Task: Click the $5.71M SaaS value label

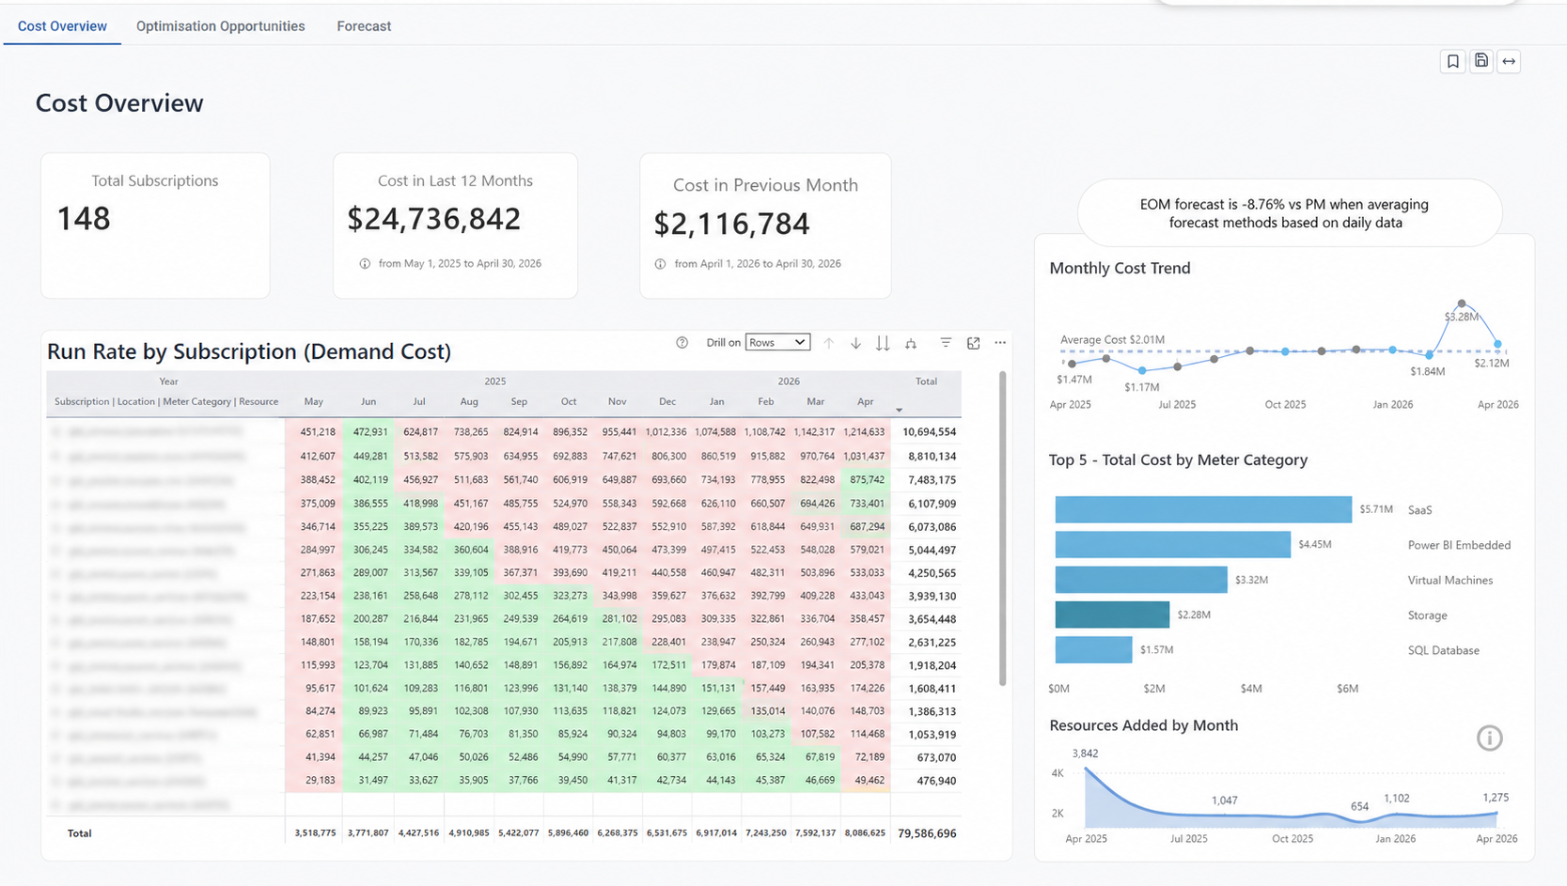Action: [x=1376, y=509]
